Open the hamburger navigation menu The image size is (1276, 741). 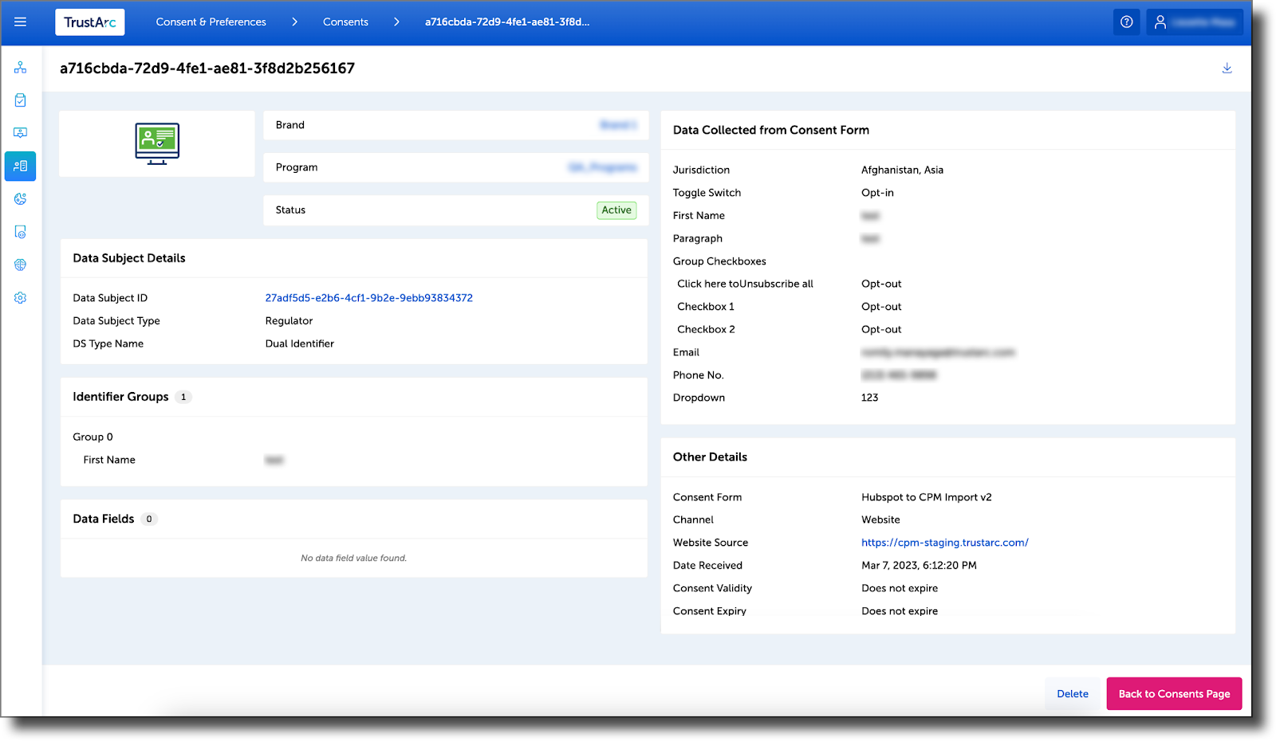click(20, 22)
